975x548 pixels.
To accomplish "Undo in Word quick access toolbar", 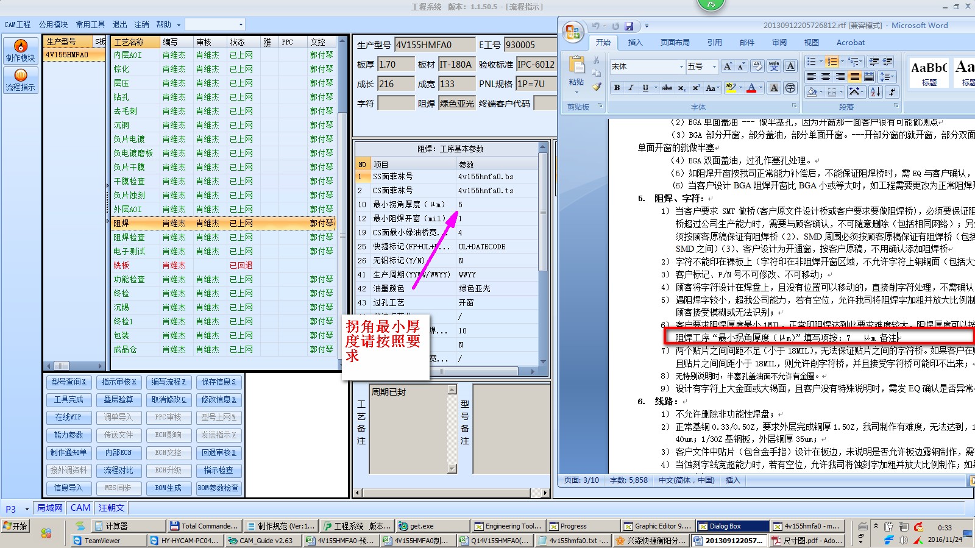I will [596, 26].
